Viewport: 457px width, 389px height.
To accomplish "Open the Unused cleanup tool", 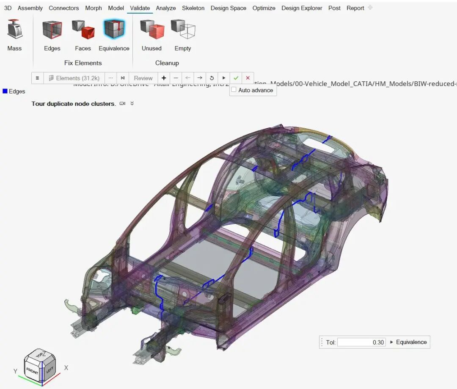I will (151, 30).
